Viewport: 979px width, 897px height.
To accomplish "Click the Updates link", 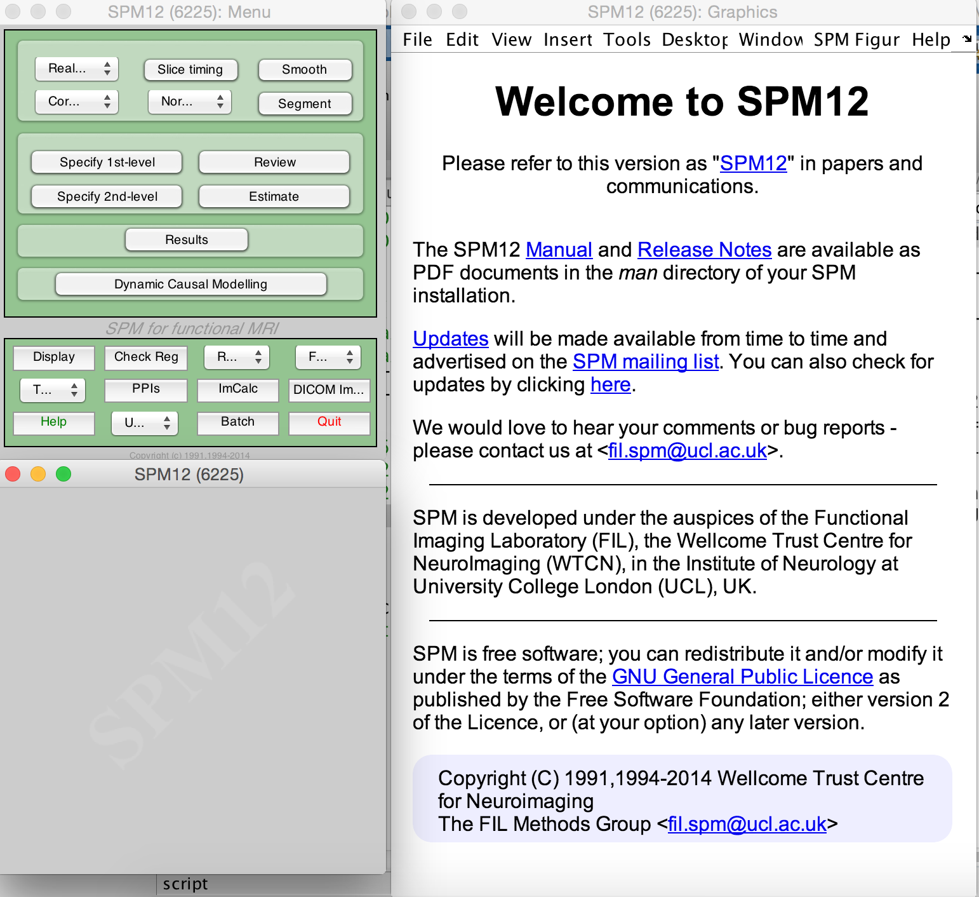I will pos(451,339).
